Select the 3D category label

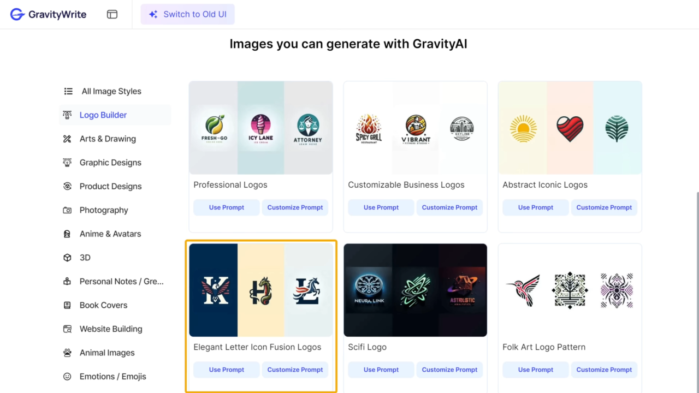(x=85, y=258)
